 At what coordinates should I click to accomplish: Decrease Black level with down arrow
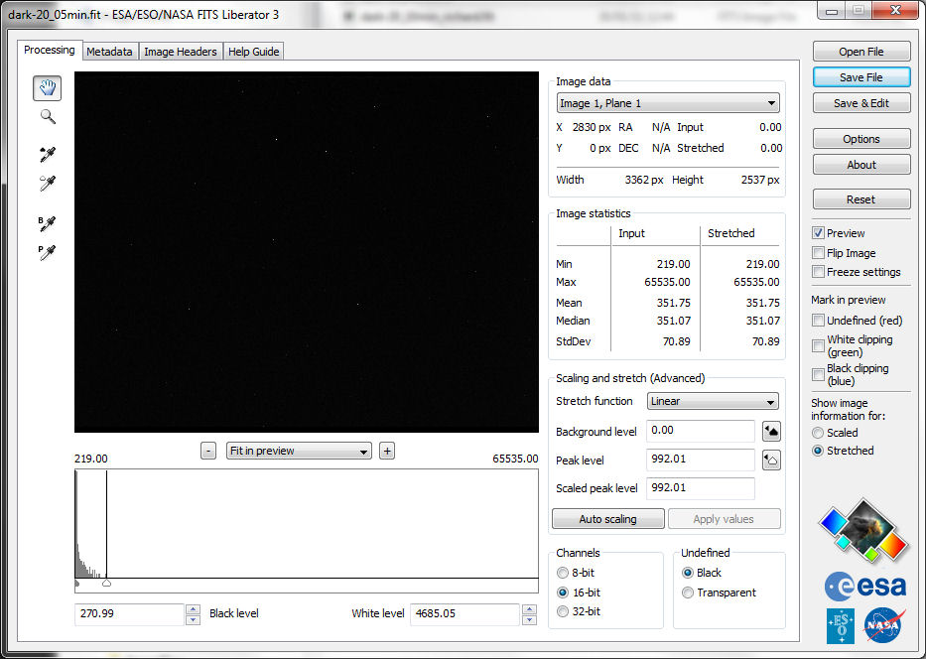click(x=193, y=619)
